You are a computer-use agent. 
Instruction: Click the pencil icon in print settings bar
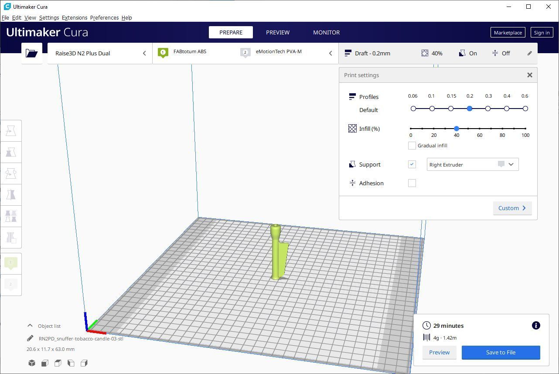pyautogui.click(x=529, y=53)
